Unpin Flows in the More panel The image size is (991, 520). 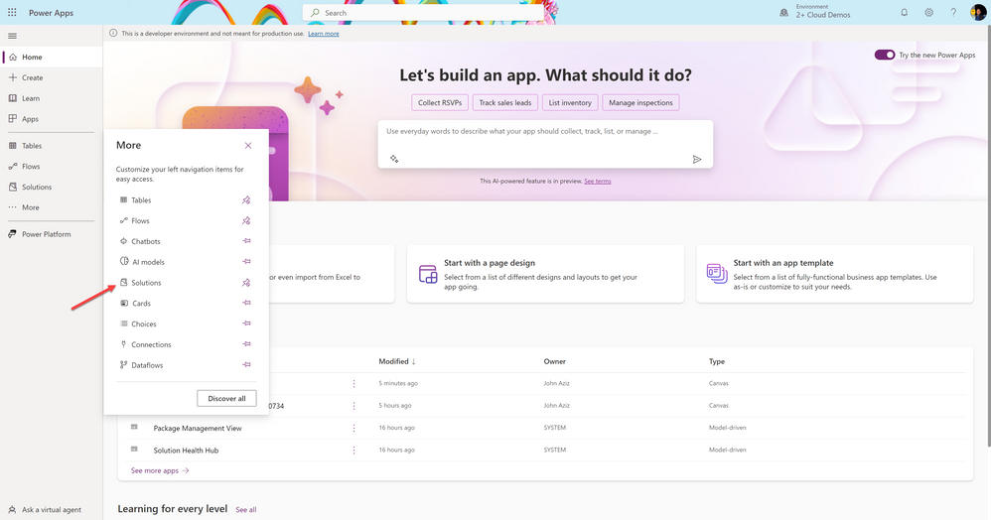tap(246, 221)
